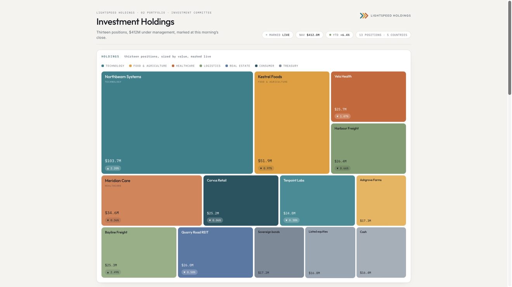Select the Sovereign bonds tile

point(279,253)
